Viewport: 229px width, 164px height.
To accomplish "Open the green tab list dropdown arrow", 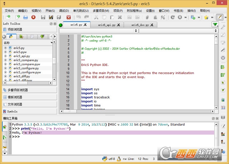I will [x=215, y=25].
